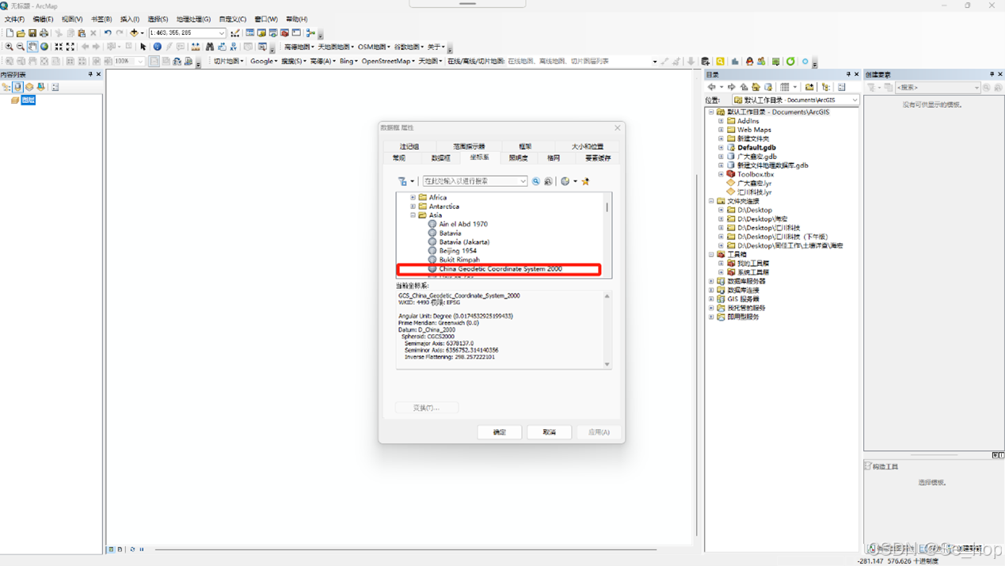This screenshot has width=1005, height=566.
Task: Click List By Drawing Order icon
Action: (6, 87)
